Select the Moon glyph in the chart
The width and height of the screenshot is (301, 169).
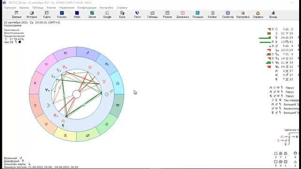pyautogui.click(x=48, y=105)
